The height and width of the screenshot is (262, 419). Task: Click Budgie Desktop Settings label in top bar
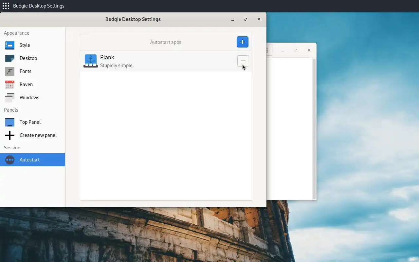point(39,6)
